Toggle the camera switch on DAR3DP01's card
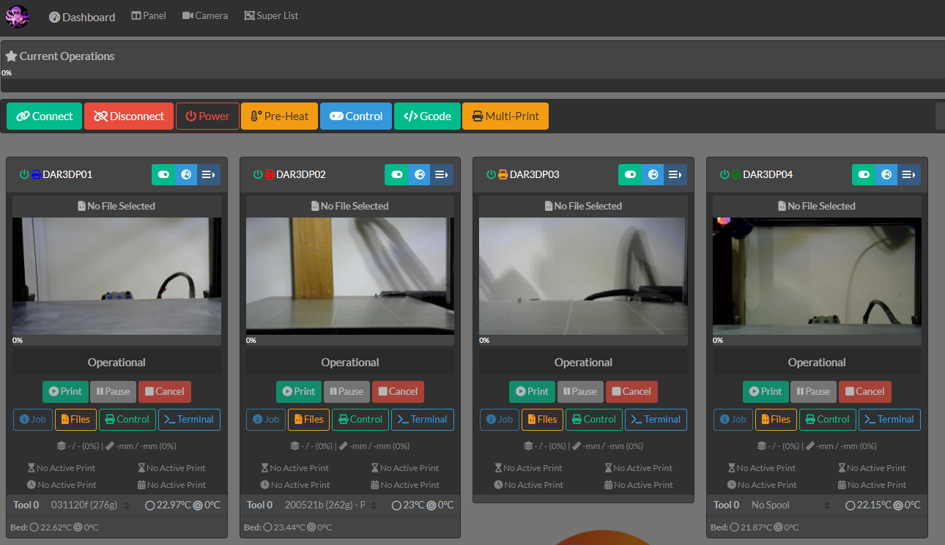945x545 pixels. [163, 174]
